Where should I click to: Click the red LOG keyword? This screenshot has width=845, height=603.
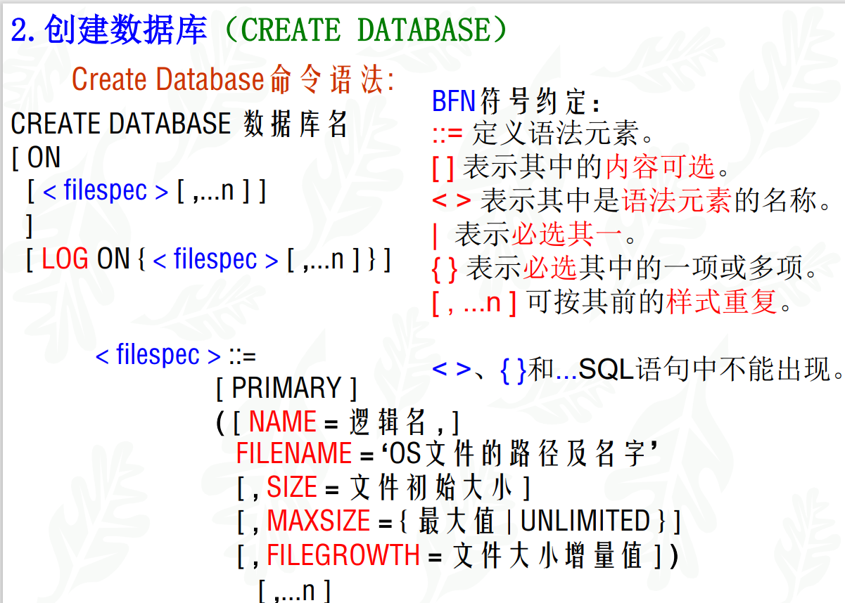[x=65, y=259]
